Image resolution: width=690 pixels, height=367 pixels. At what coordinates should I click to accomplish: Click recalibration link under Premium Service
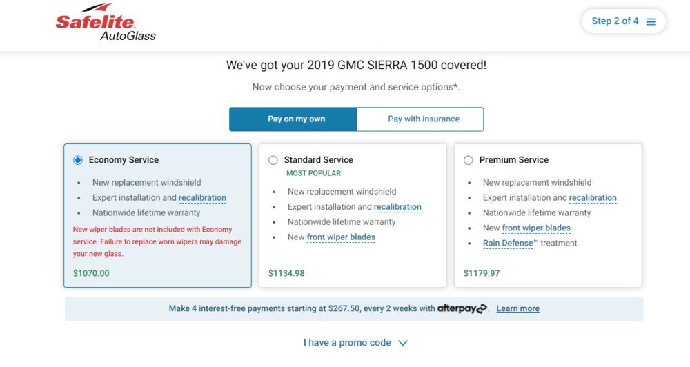tap(593, 198)
